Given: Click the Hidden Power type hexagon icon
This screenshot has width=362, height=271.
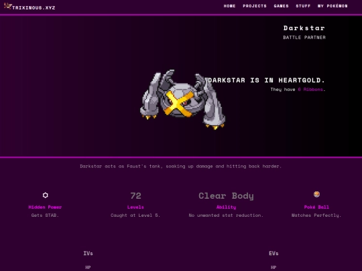Looking at the screenshot, I should (46, 195).
